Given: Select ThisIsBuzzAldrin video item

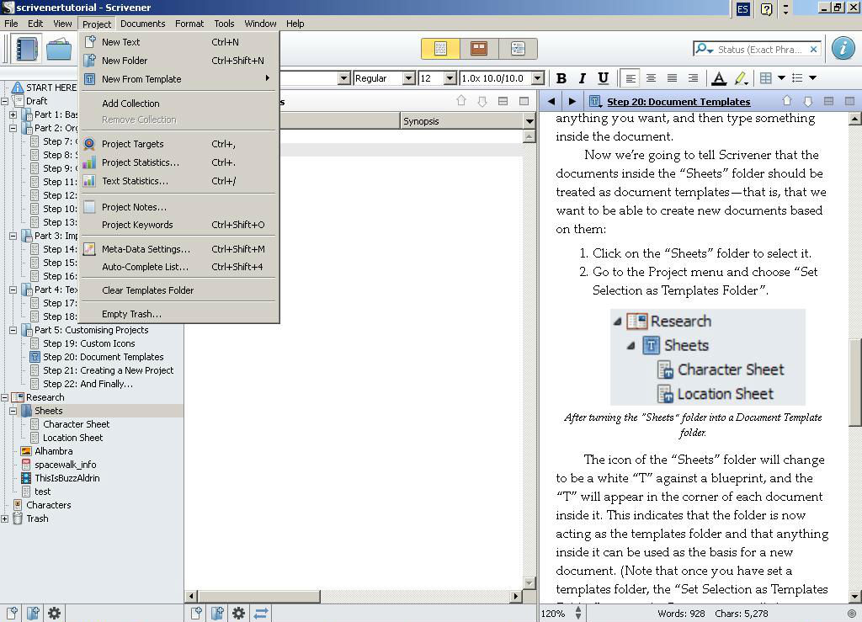Looking at the screenshot, I should coord(67,478).
